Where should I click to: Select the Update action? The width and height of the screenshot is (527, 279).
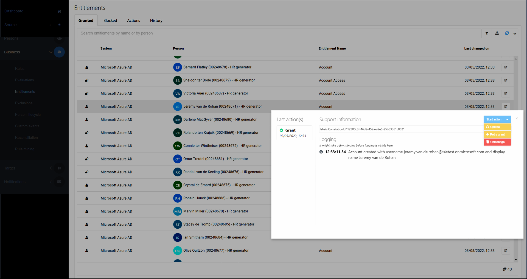497,127
